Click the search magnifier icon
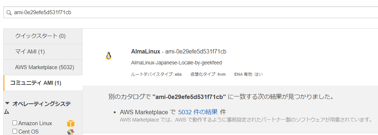The width and height of the screenshot is (378, 135). pyautogui.click(x=9, y=13)
